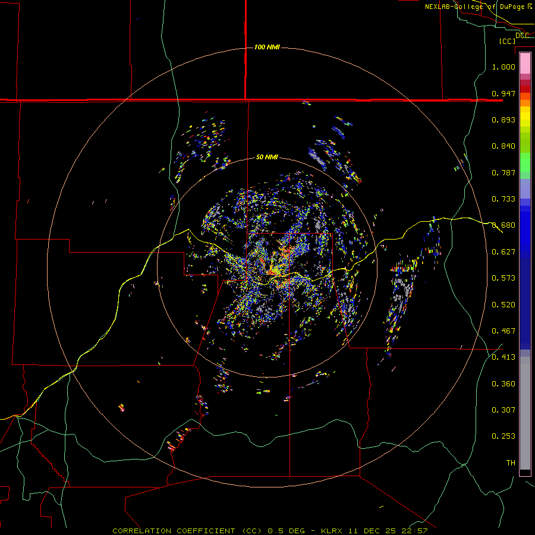
Task: Click the 0.413 scale value
Action: tap(503, 357)
